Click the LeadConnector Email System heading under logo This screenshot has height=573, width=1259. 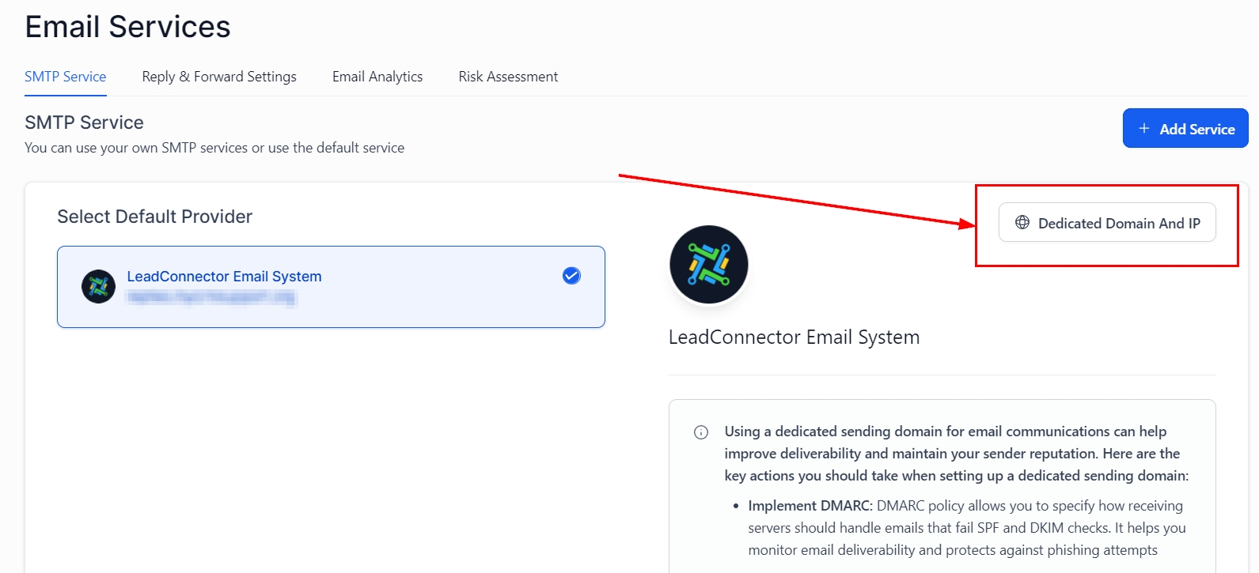click(x=794, y=337)
